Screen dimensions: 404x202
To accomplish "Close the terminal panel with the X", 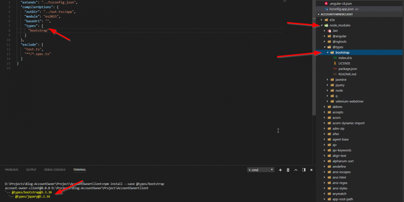I will [x=311, y=170].
